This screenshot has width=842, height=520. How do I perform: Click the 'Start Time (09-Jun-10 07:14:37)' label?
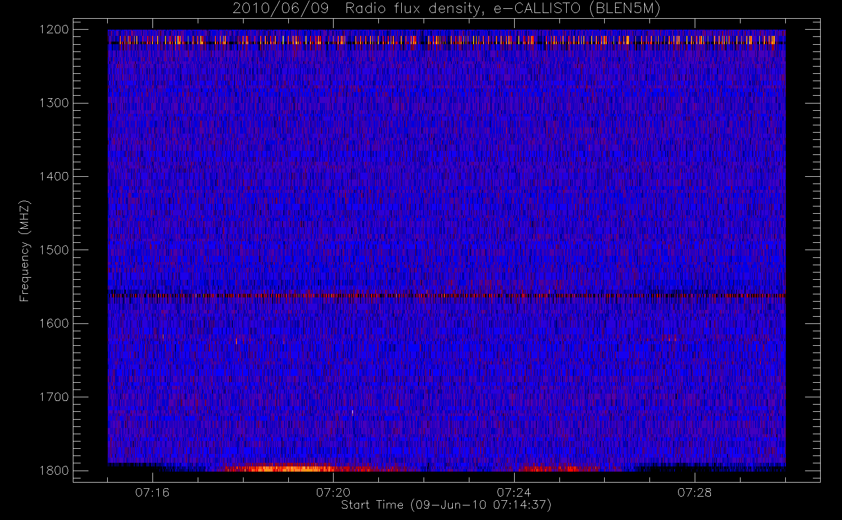point(446,505)
